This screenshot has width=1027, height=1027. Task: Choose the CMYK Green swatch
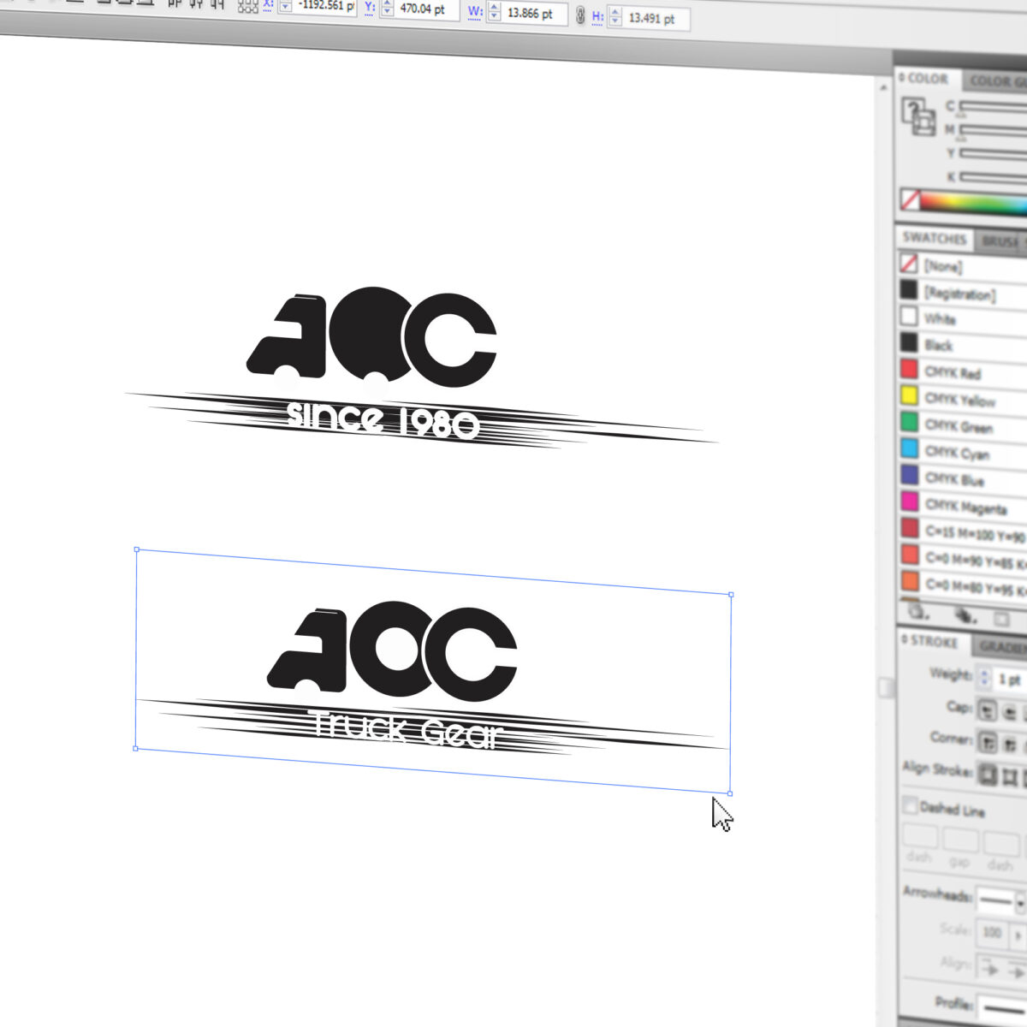[964, 424]
